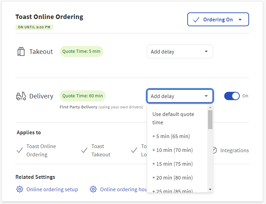The height and width of the screenshot is (204, 266).
Task: Click the dropdown list scroll down arrow
Action: 210,189
